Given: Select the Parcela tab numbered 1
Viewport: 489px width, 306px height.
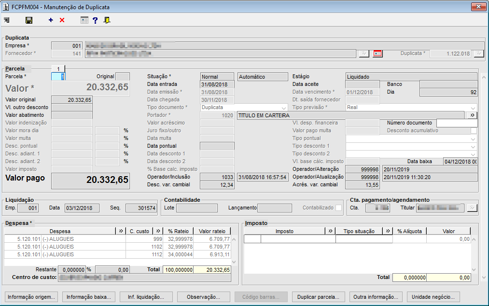Looking at the screenshot, I should click(x=58, y=69).
